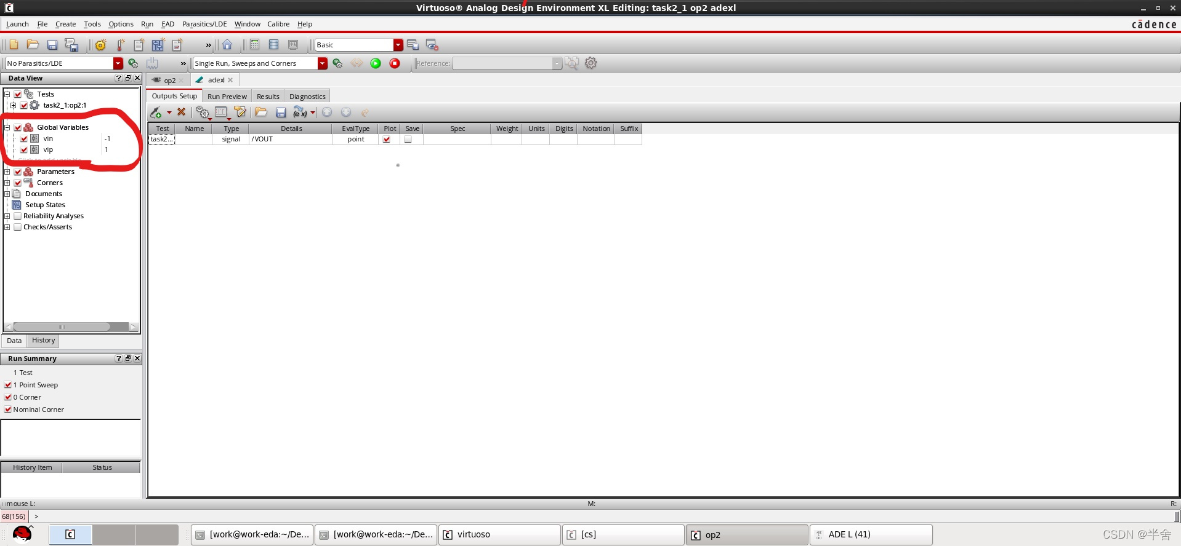Click the notepad with pencil edit icon
Screen dimensions: 1181x546
tap(240, 112)
